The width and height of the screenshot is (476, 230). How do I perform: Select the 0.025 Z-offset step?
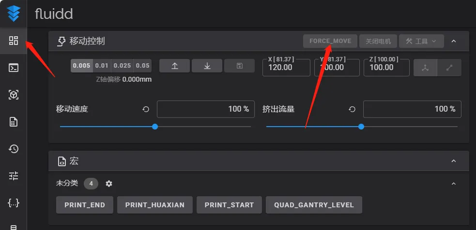[x=122, y=66]
